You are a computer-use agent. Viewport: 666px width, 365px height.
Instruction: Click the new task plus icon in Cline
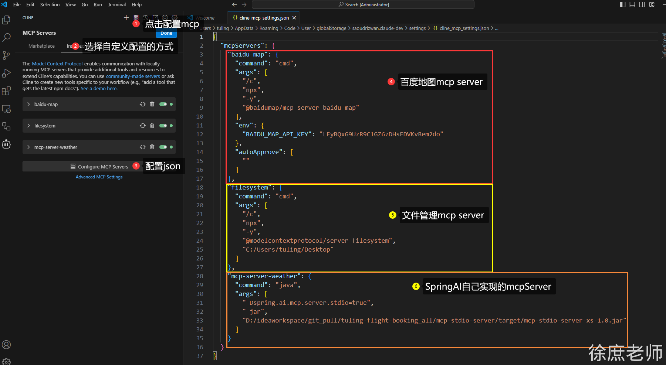coord(126,18)
